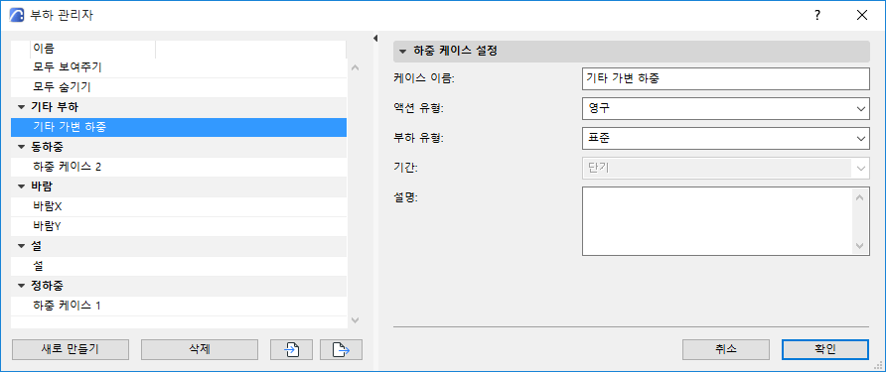Confirm with the 확인 button

click(825, 349)
